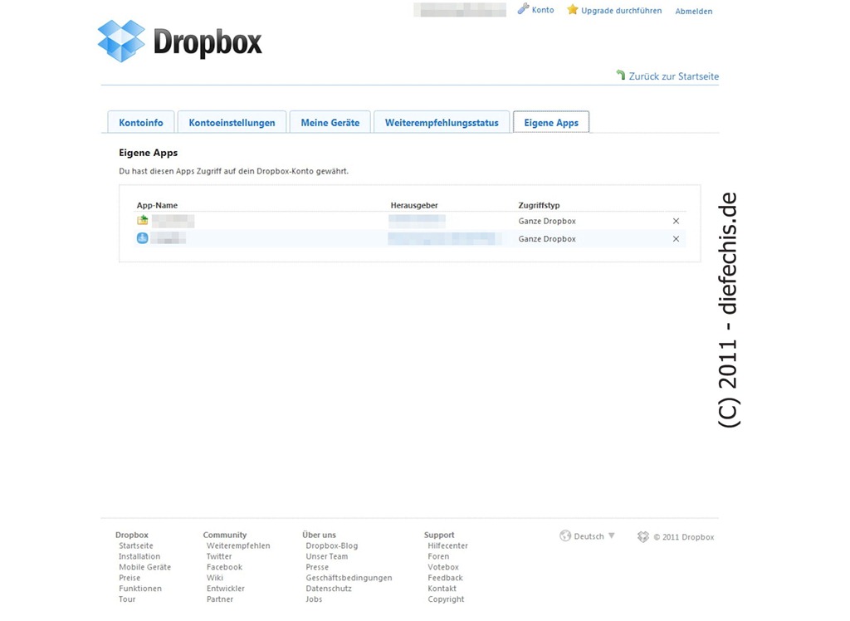Switch to the Kontoinfo tab
850x621 pixels.
click(141, 123)
